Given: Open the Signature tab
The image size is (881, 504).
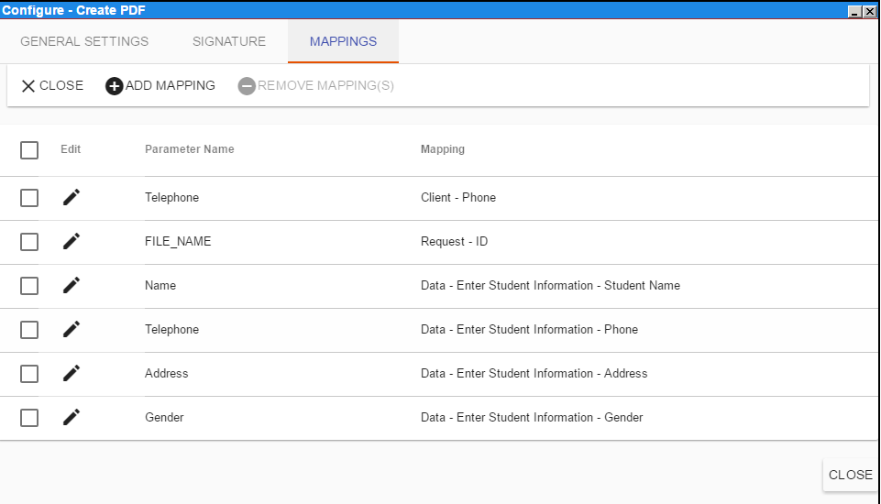Looking at the screenshot, I should click(229, 41).
